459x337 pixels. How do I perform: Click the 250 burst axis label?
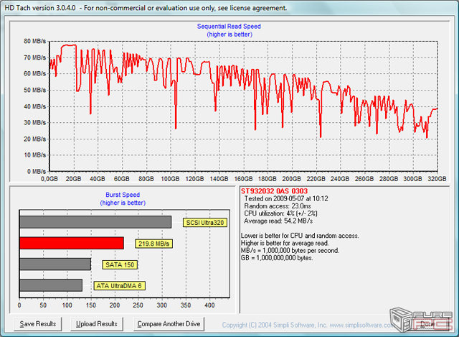coord(138,305)
